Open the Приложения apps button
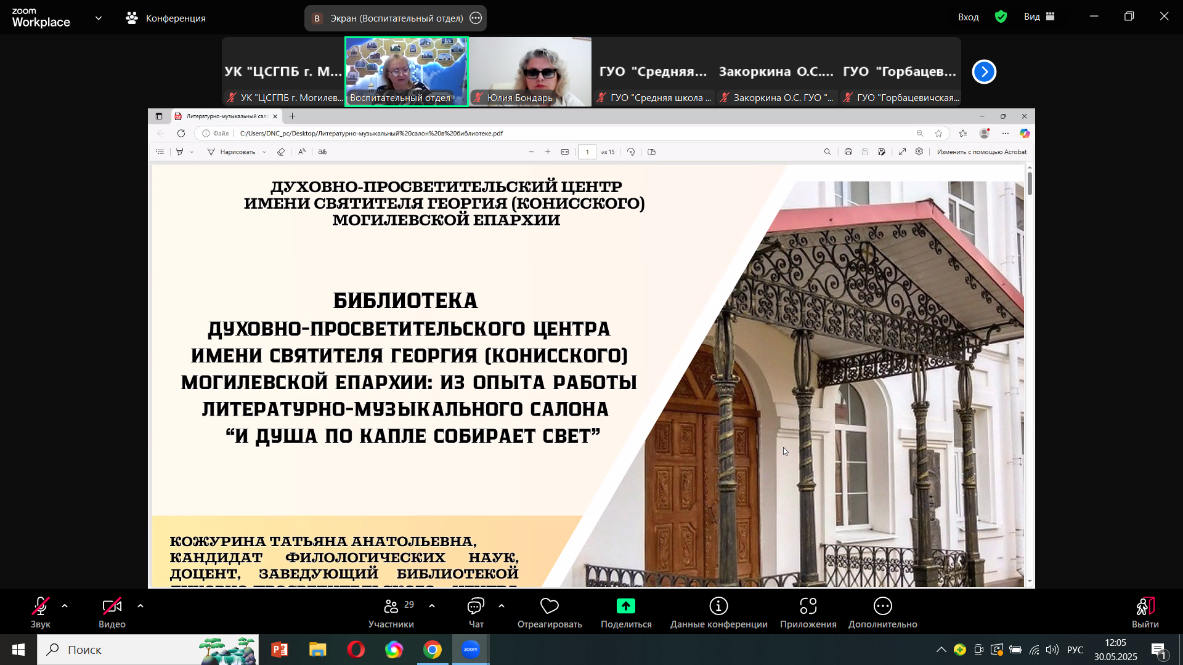The height and width of the screenshot is (665, 1183). (808, 612)
